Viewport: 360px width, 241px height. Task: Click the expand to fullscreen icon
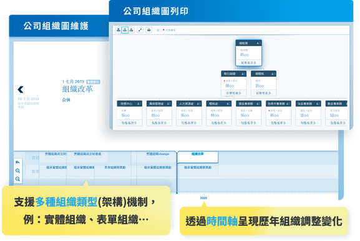140,30
